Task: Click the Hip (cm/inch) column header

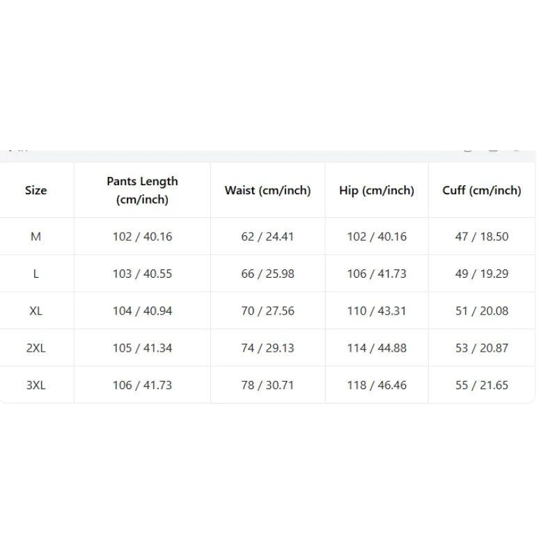Action: pos(377,190)
